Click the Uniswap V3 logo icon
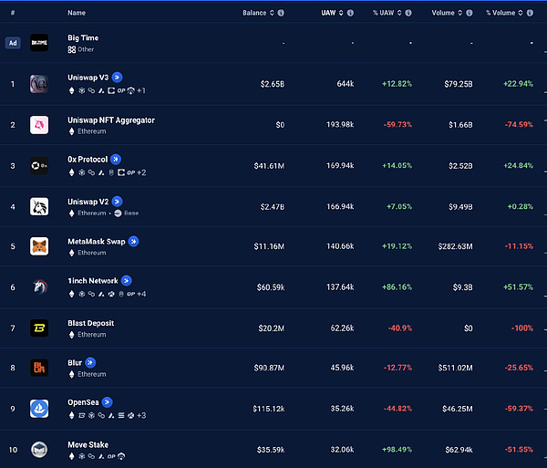547x468 pixels. (39, 84)
